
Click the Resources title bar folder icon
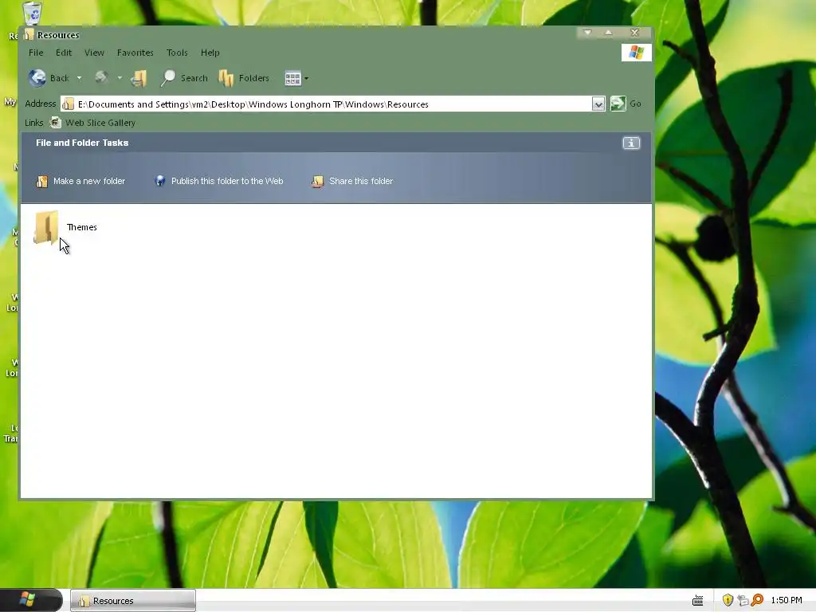click(29, 35)
